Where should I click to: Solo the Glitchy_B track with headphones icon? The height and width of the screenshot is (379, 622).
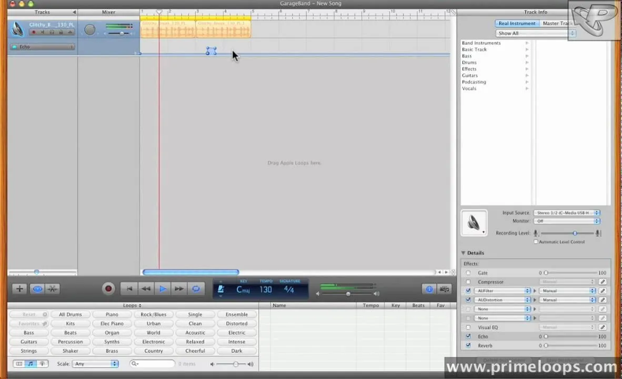(52, 32)
